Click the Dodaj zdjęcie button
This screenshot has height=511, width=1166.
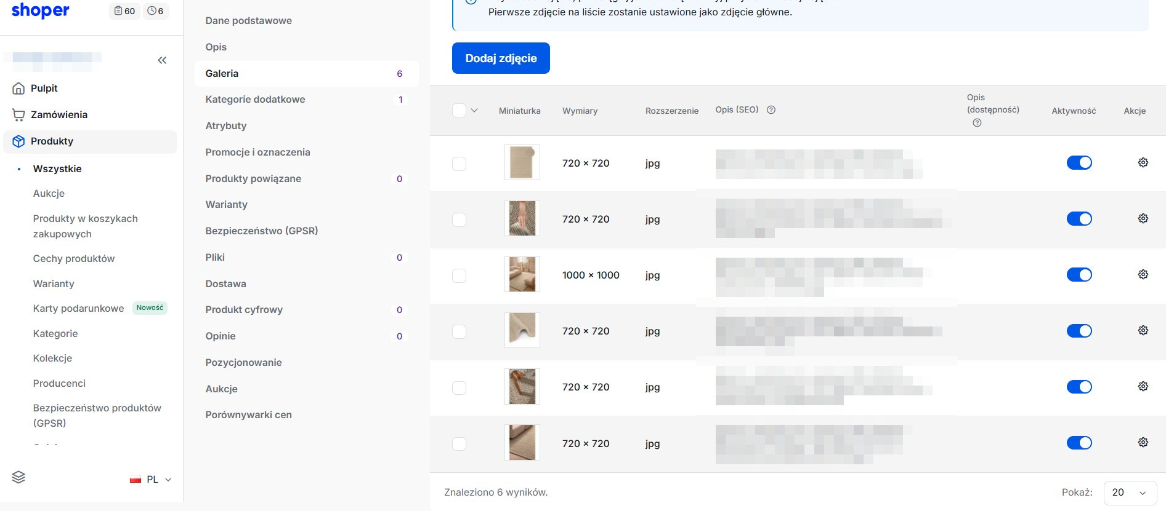[x=501, y=58]
